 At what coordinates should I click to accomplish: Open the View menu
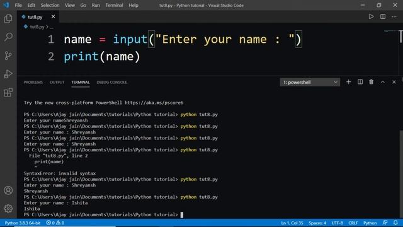(x=70, y=5)
